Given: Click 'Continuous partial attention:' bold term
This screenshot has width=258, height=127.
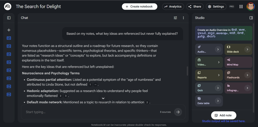Looking at the screenshot, I should pos(49,80).
